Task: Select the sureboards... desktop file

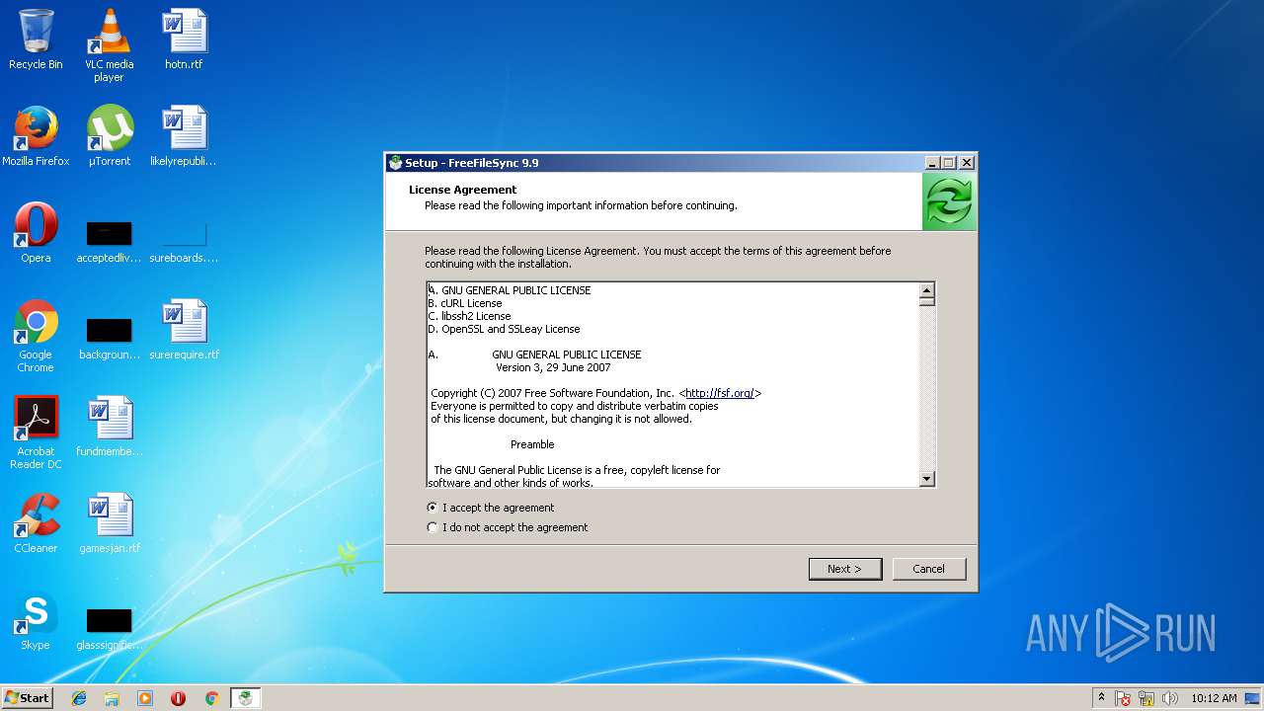Action: coord(184,242)
